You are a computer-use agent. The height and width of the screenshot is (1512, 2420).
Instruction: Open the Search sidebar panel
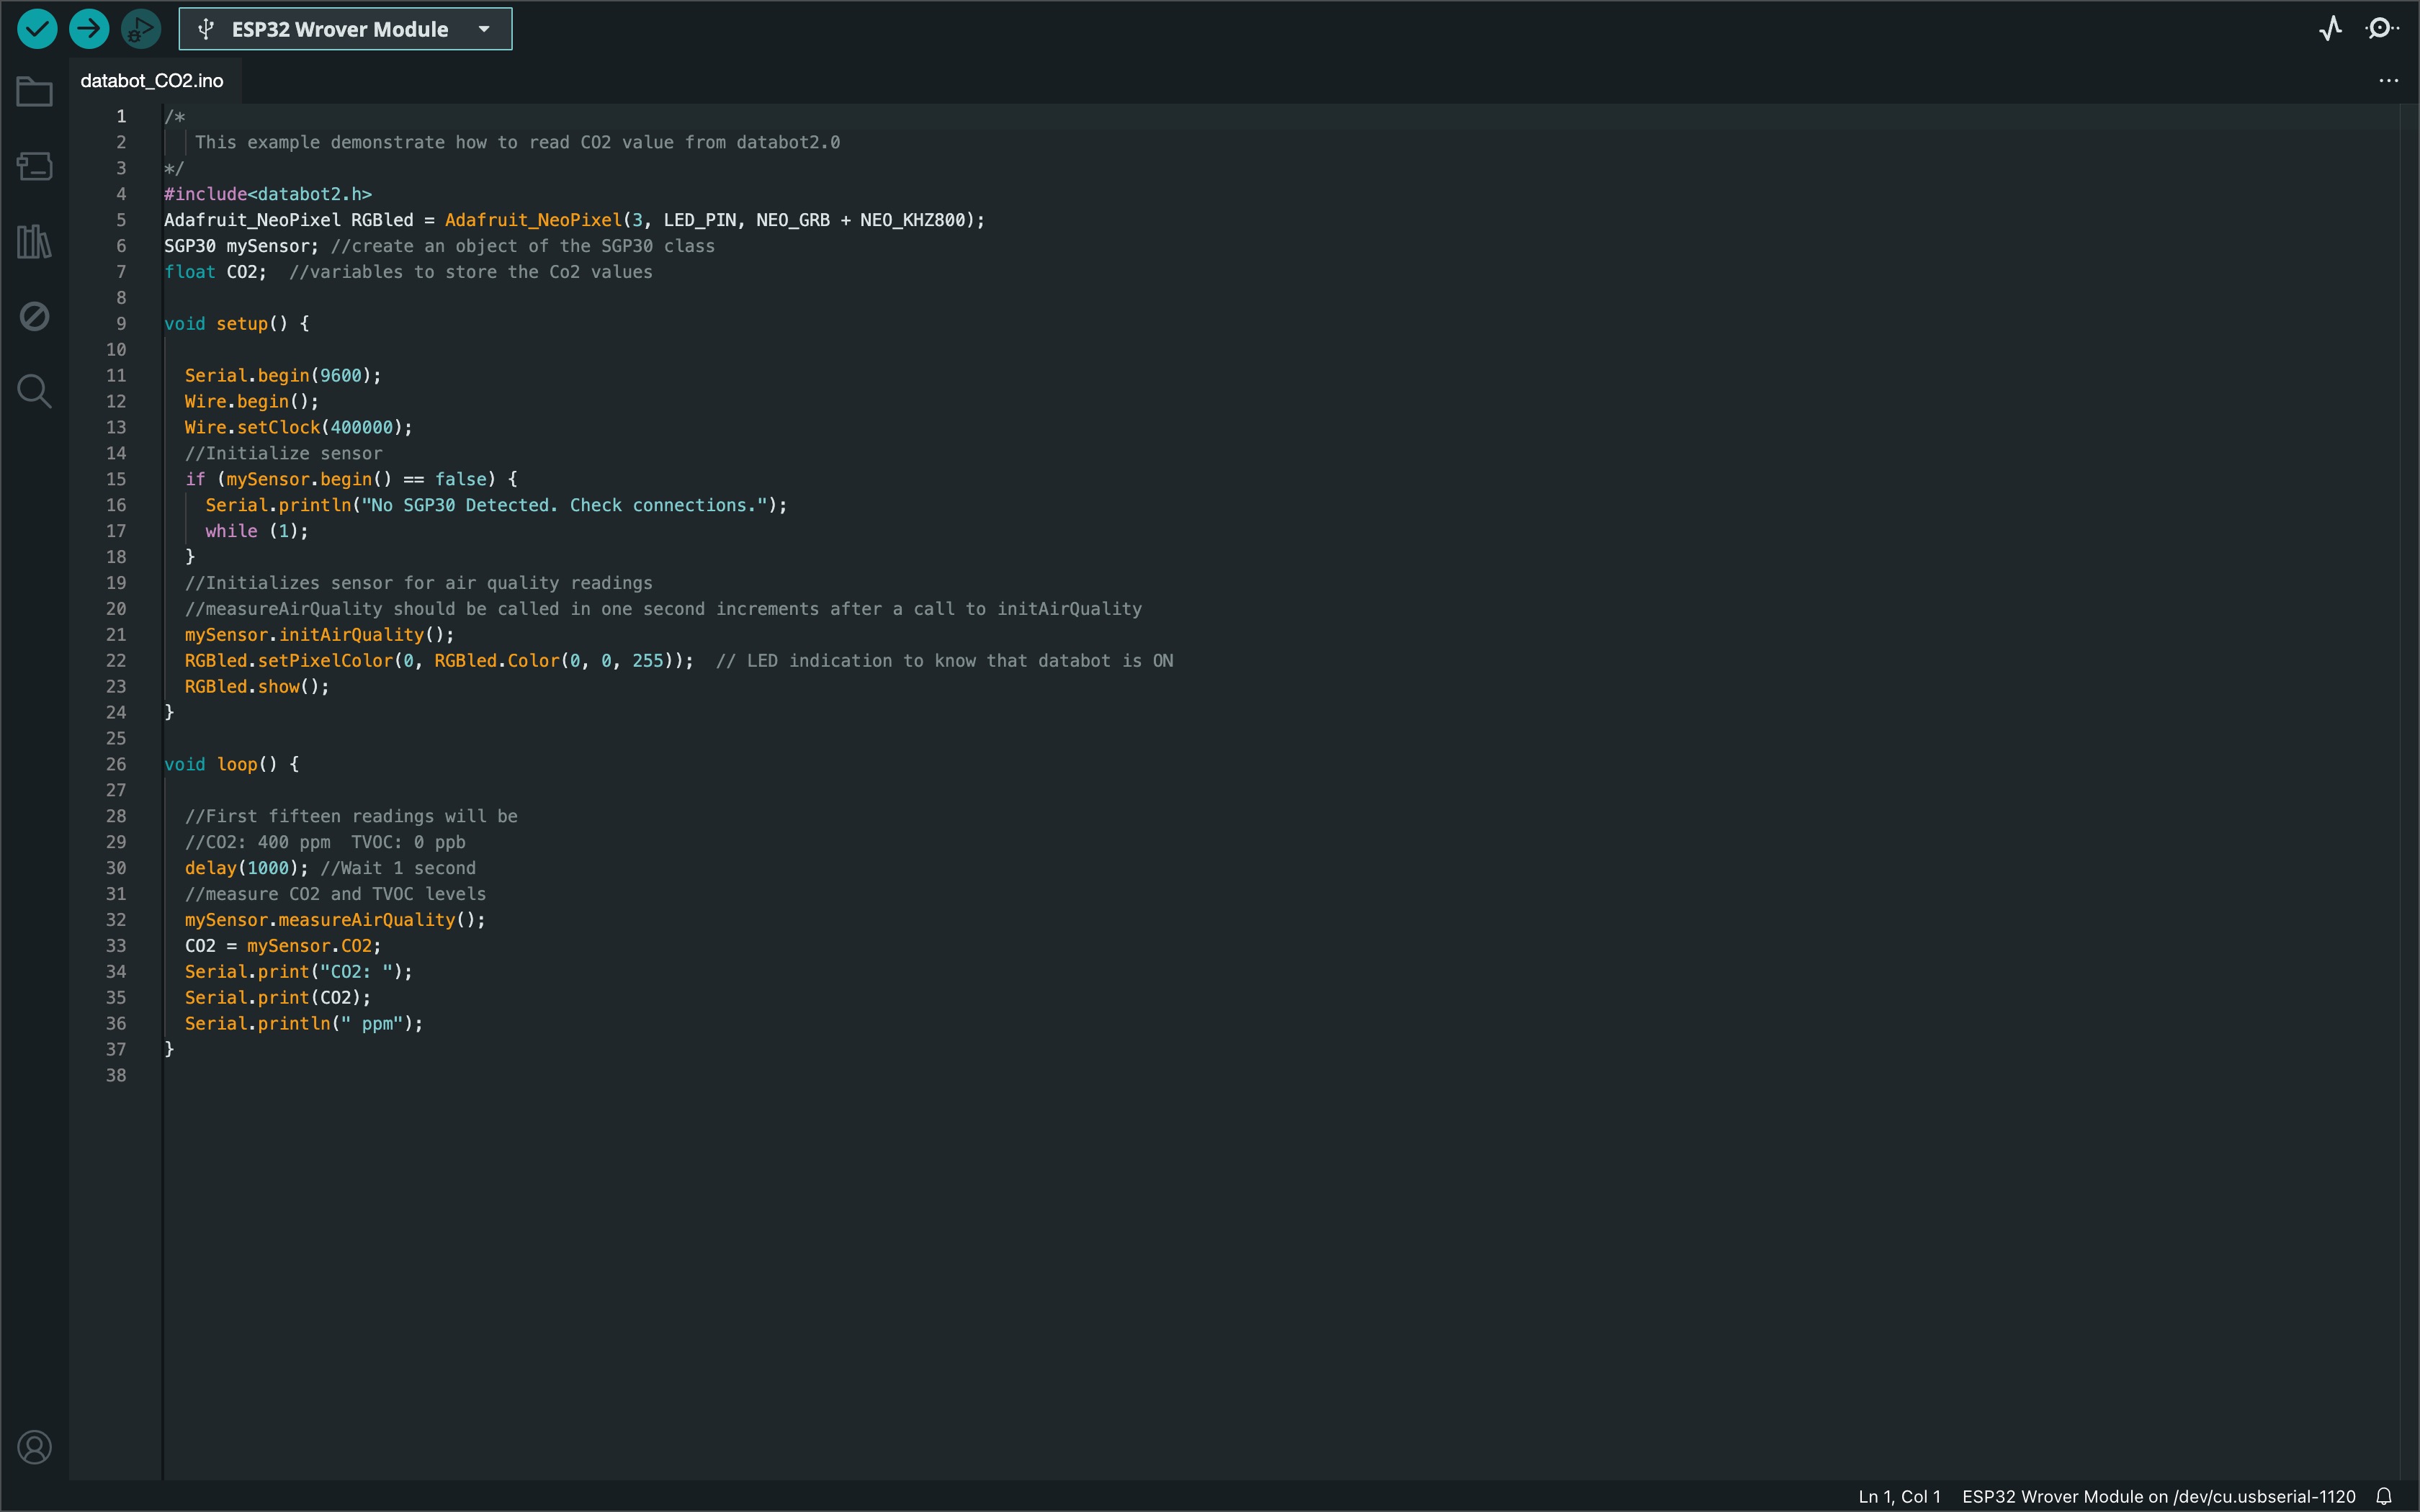click(35, 391)
